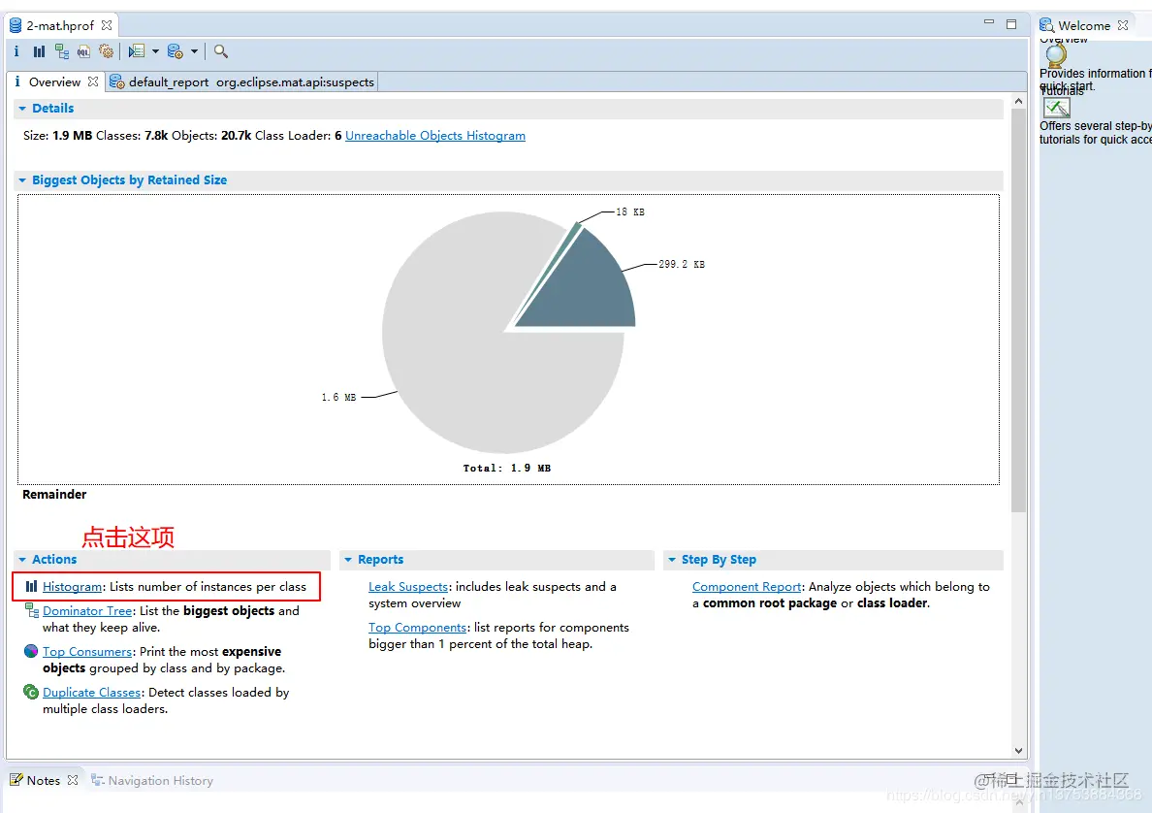1152x813 pixels.
Task: Click the Dominator Tree icon in Actions
Action: pos(32,610)
